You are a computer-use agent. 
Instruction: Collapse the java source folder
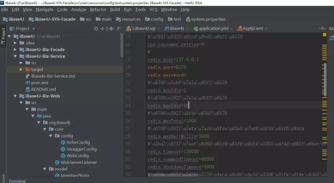point(33,116)
